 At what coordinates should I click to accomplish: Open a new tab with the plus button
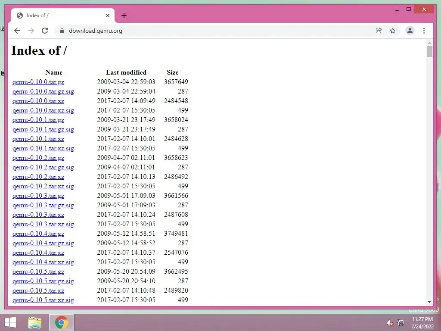124,16
